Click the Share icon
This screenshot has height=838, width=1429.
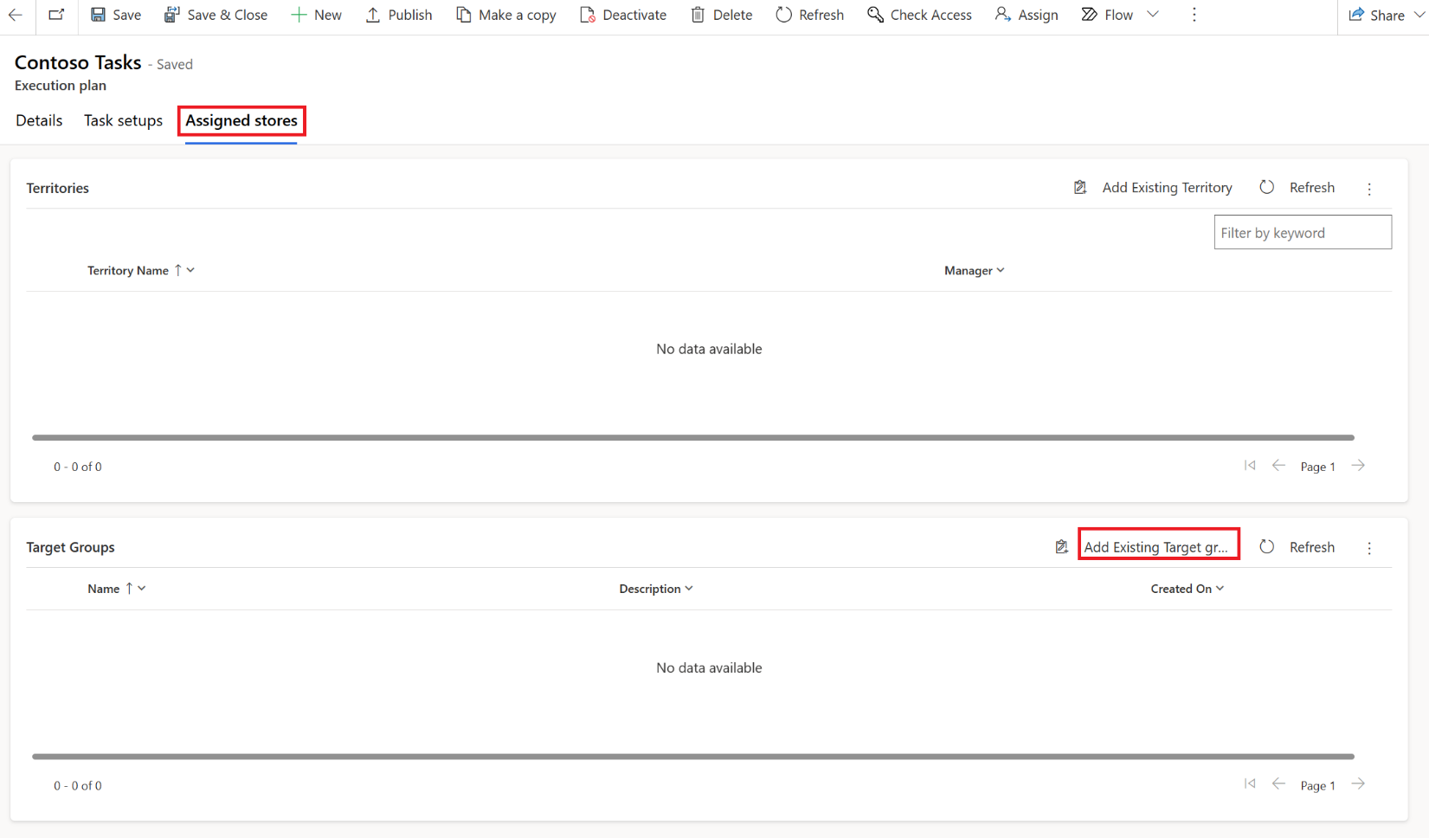tap(1356, 15)
